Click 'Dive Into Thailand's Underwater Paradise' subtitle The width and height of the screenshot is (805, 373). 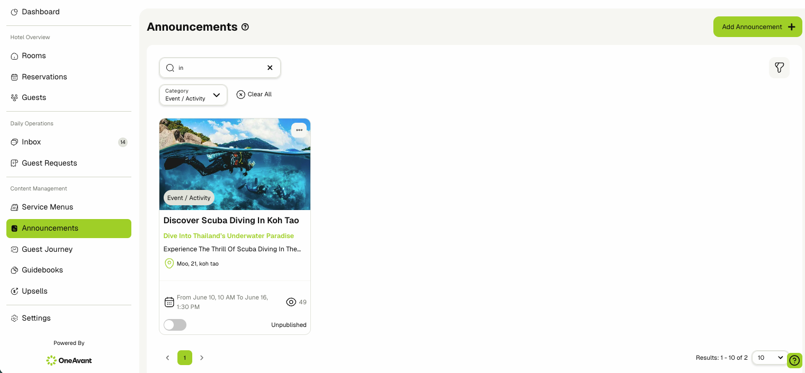(x=229, y=236)
